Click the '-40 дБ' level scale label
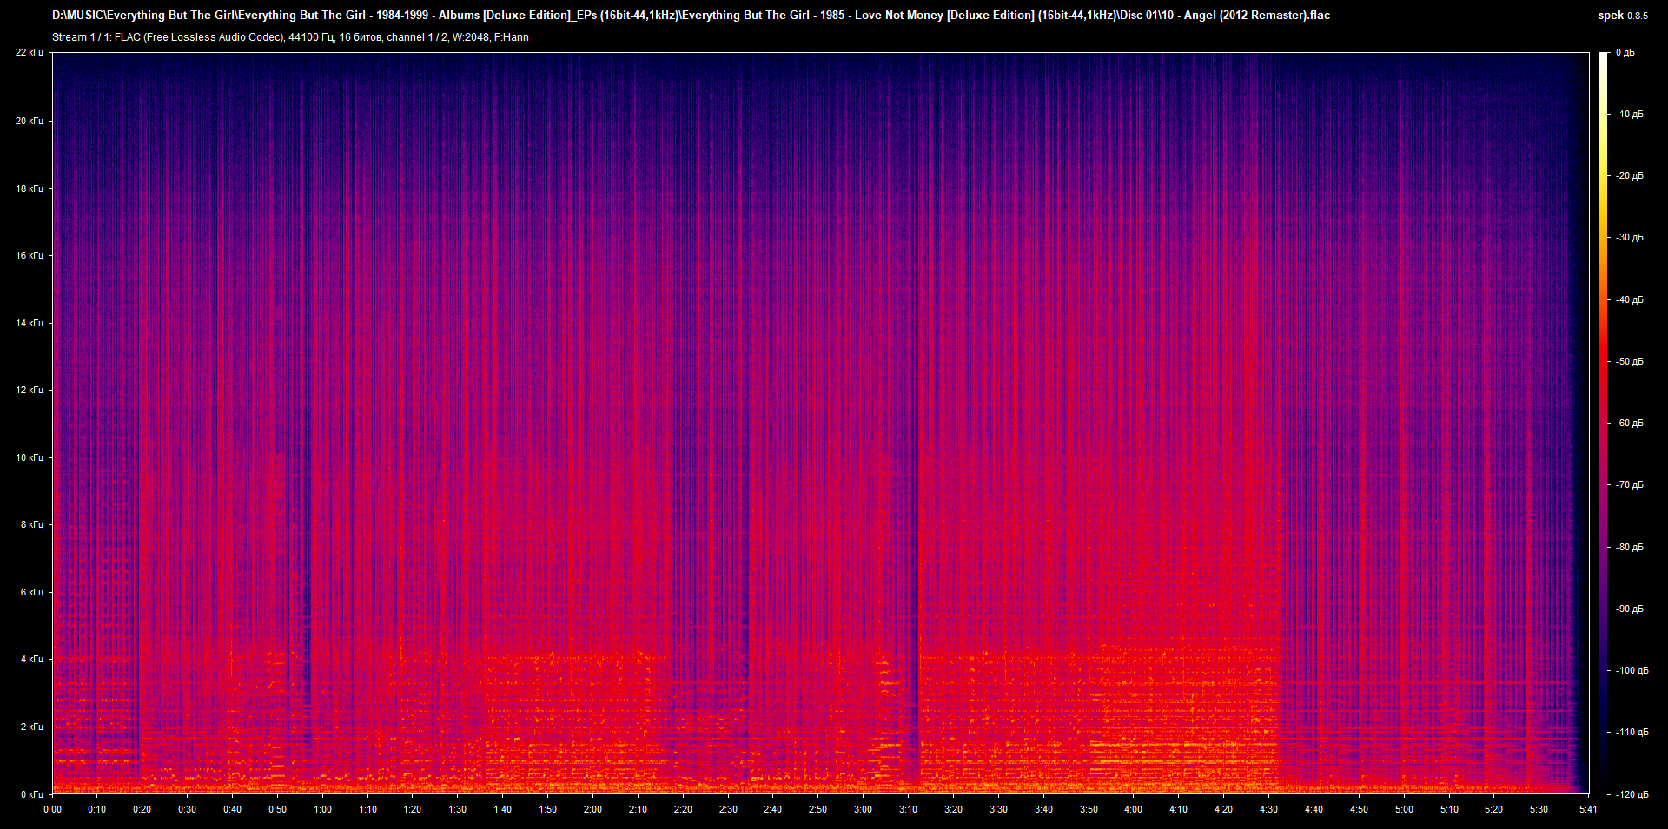 (x=1629, y=299)
